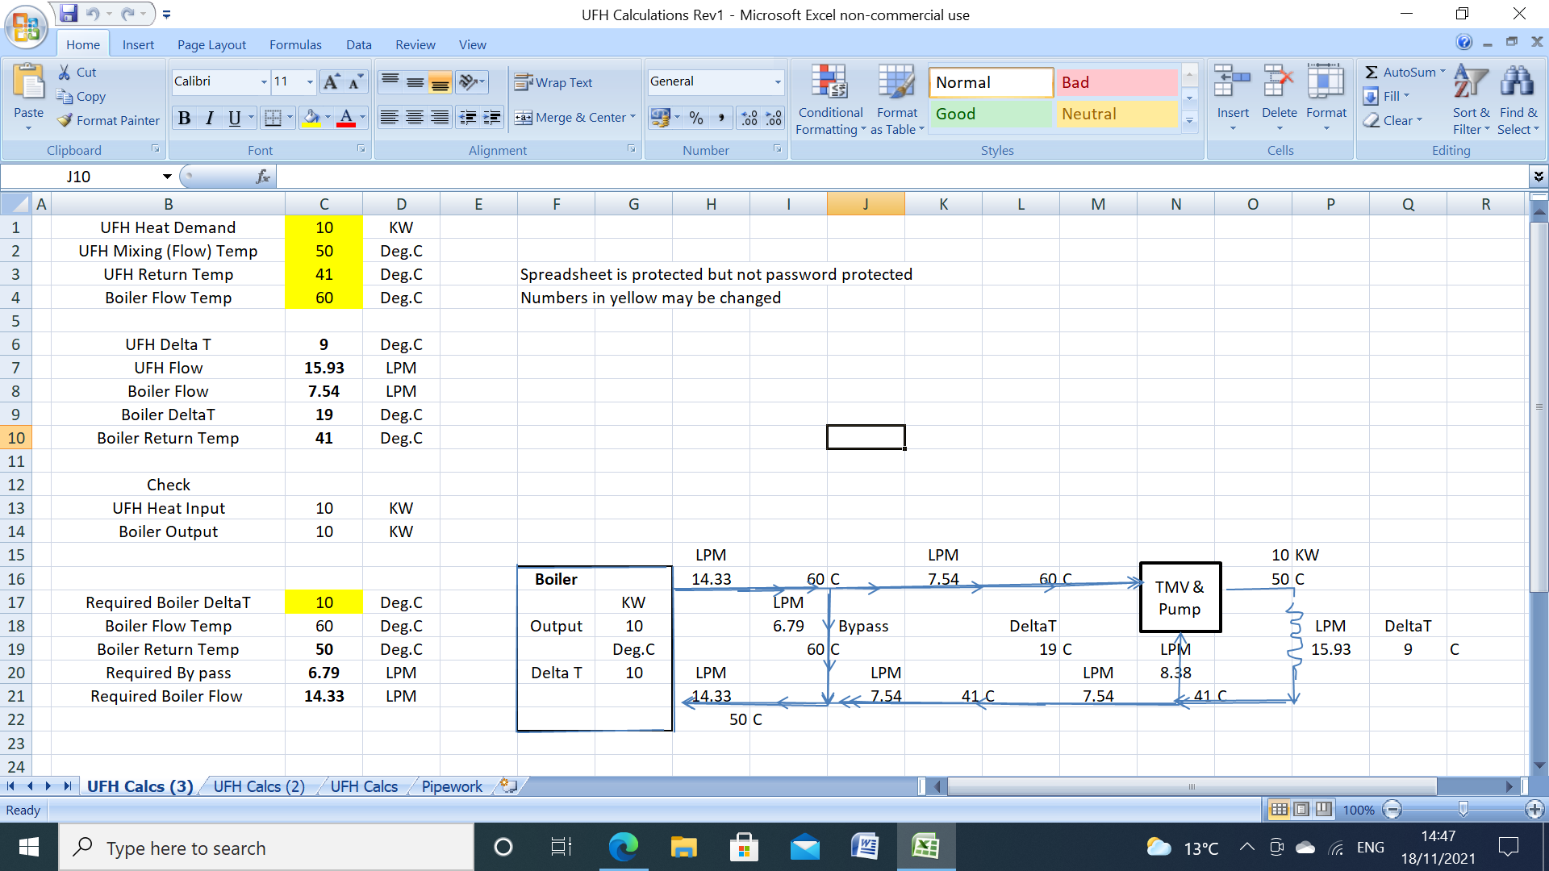Screen dimensions: 1549x871
Task: Shrink font size icon
Action: tap(355, 81)
